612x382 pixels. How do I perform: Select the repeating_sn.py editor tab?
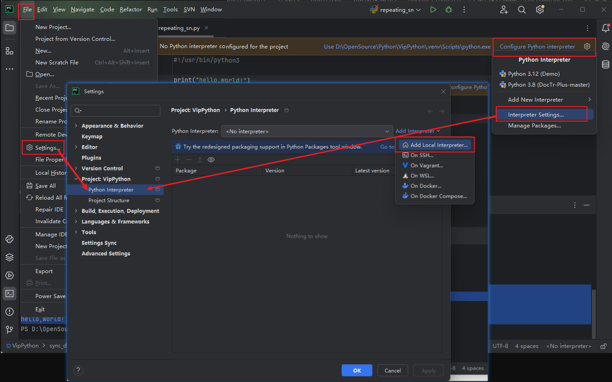(x=179, y=28)
